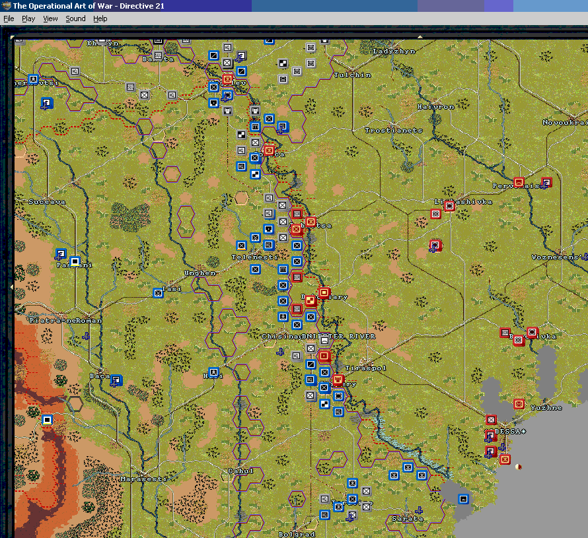Select the red unit on Liubashivka label
The image size is (588, 538).
click(449, 206)
